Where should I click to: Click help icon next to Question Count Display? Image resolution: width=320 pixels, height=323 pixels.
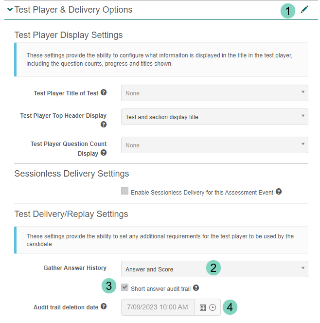[104, 153]
